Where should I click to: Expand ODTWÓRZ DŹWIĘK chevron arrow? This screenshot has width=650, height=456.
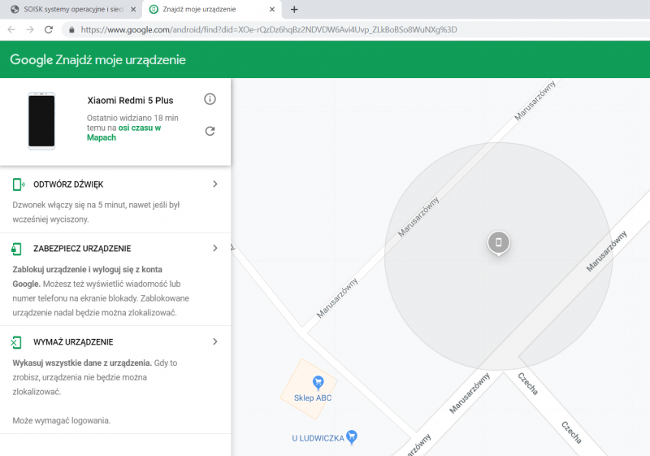click(214, 184)
